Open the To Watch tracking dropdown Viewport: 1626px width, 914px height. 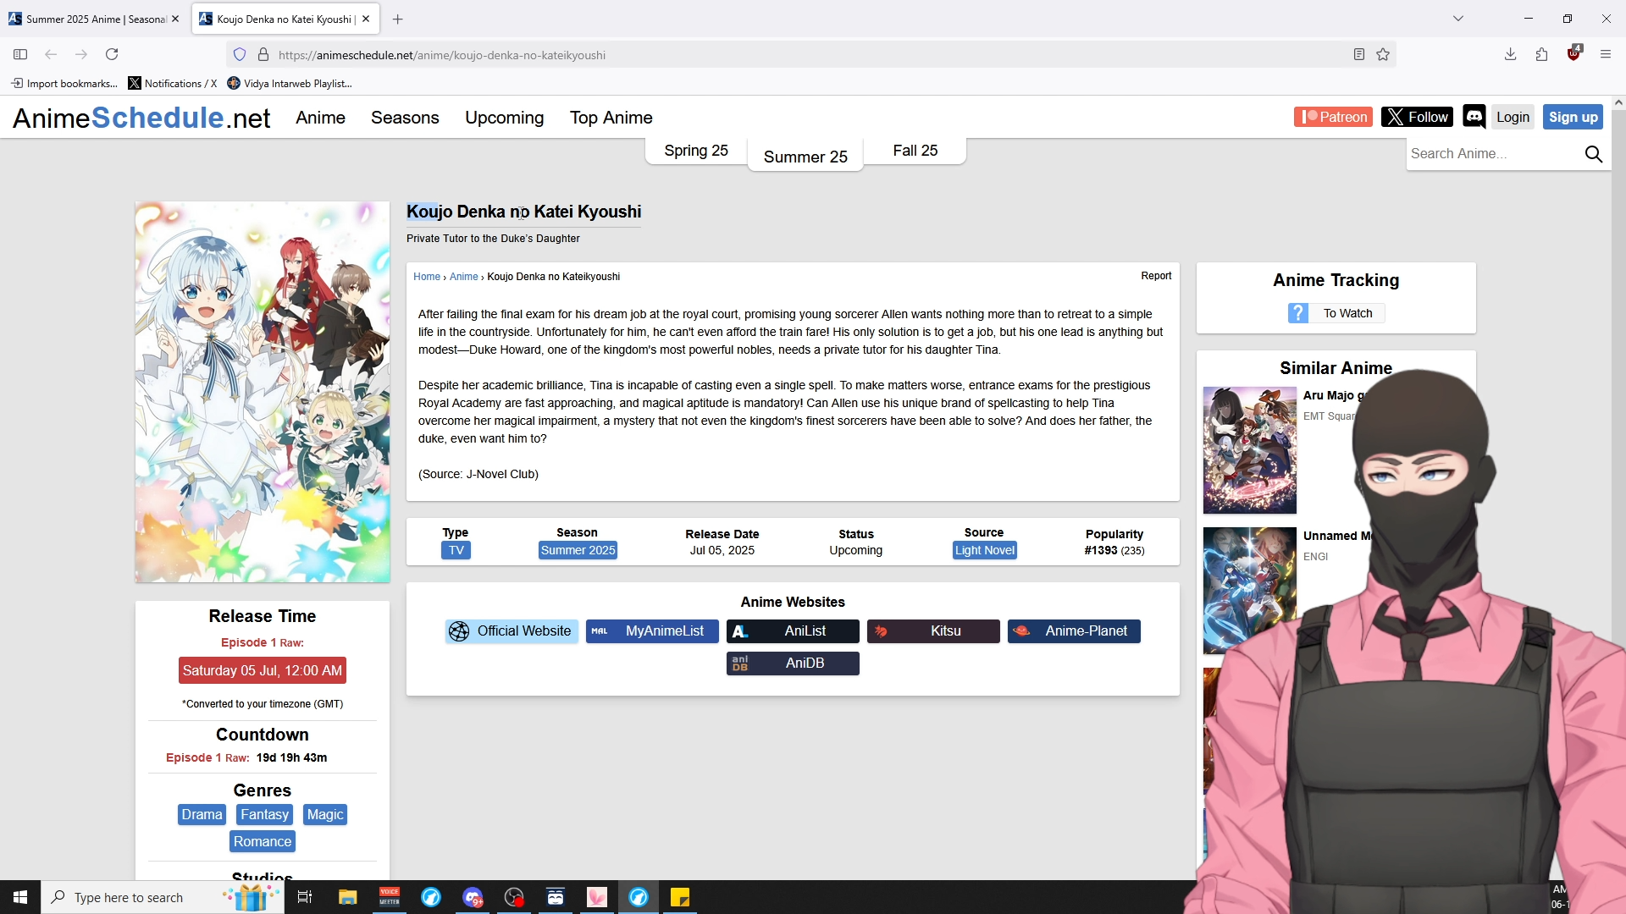[x=1347, y=313]
